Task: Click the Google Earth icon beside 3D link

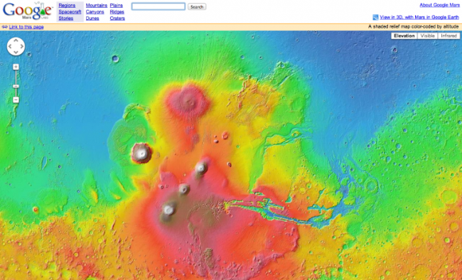Action: click(x=375, y=17)
